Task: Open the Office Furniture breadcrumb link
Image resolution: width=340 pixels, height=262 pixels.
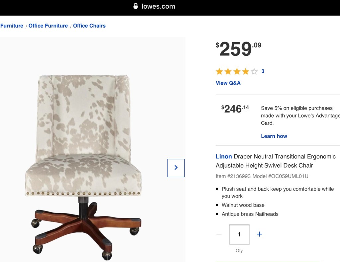Action: click(x=48, y=26)
